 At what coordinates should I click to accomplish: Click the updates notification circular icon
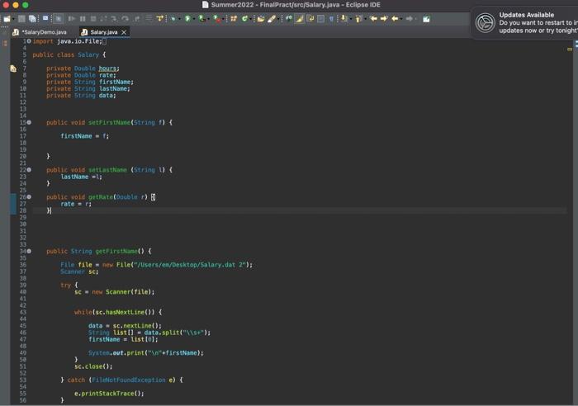[485, 22]
